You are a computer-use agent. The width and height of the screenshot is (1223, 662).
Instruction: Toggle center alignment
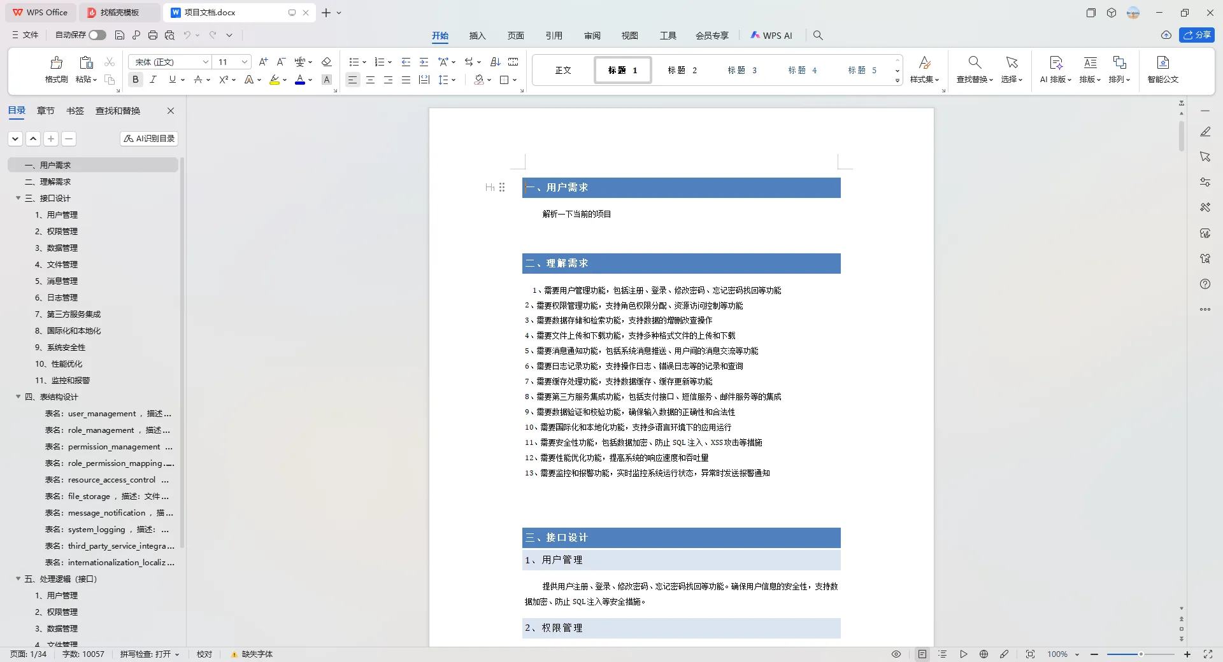(x=370, y=80)
